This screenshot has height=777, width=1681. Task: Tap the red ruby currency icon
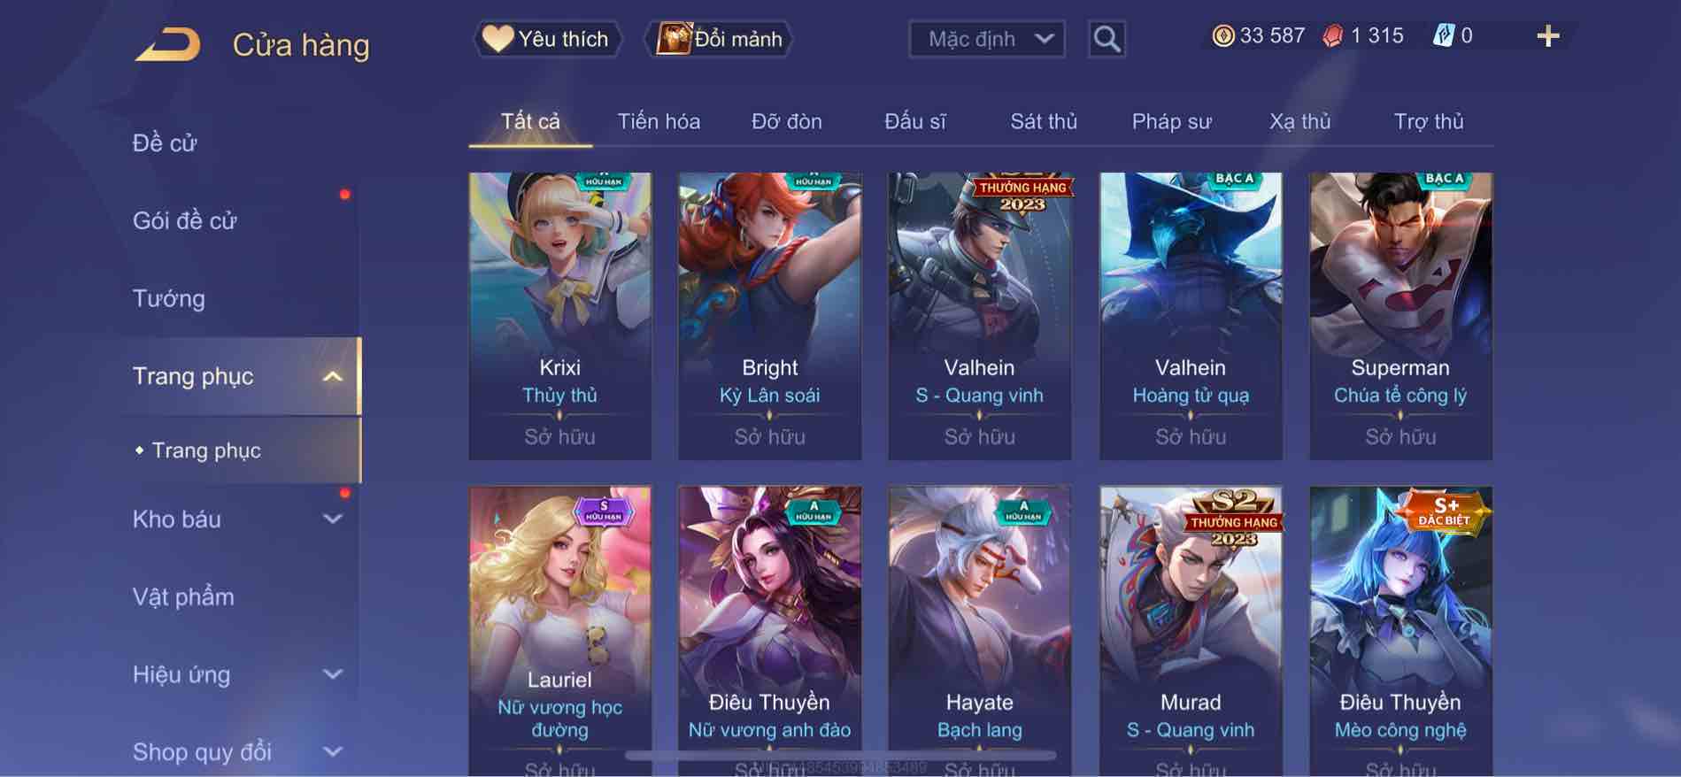(x=1333, y=35)
